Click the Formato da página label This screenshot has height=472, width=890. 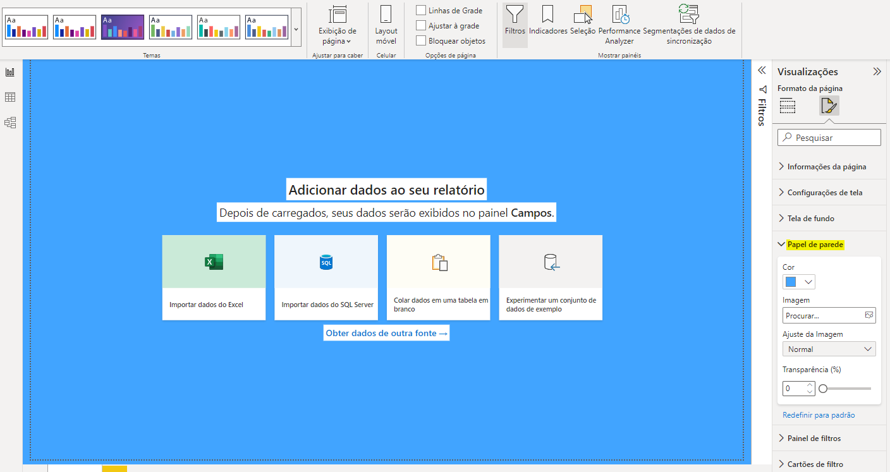[x=810, y=88]
